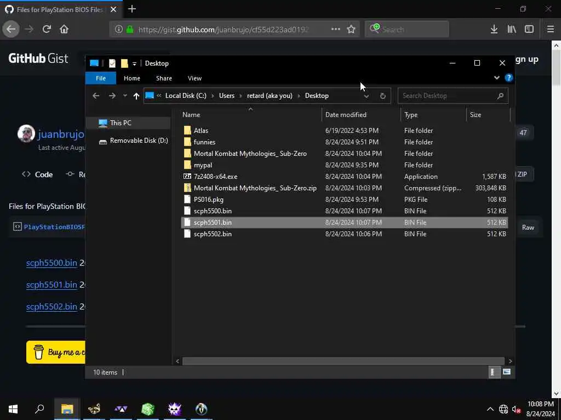
Task: Switch to the Share ribbon tab
Action: pos(164,78)
